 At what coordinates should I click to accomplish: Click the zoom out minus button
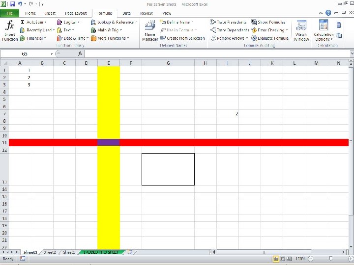pyautogui.click(x=311, y=259)
